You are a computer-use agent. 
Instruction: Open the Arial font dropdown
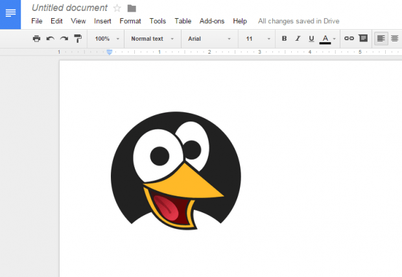click(209, 39)
